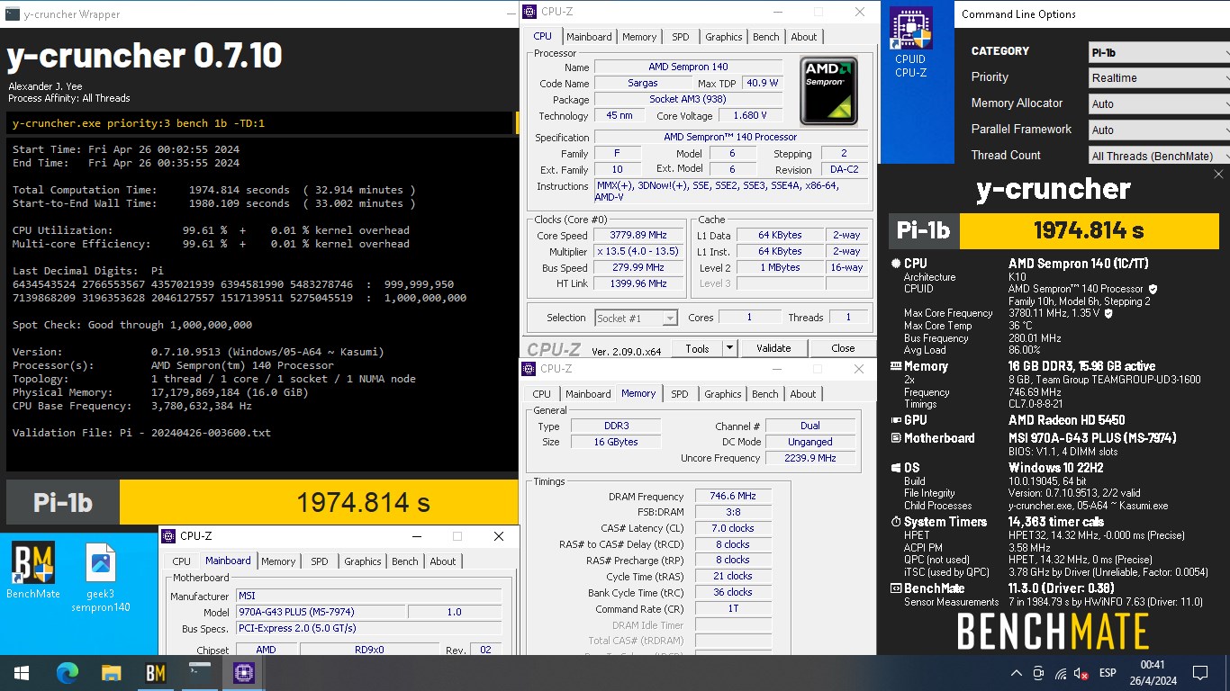The width and height of the screenshot is (1230, 691).
Task: Click the Close button in CPU-Z
Action: [843, 348]
